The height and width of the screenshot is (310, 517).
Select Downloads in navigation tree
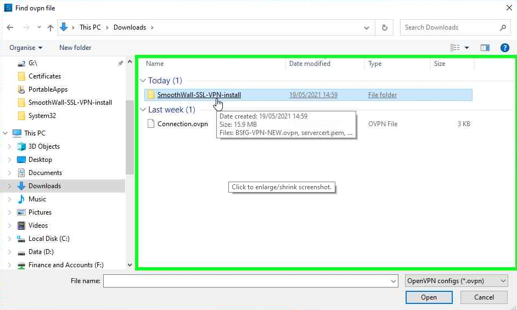tap(44, 186)
